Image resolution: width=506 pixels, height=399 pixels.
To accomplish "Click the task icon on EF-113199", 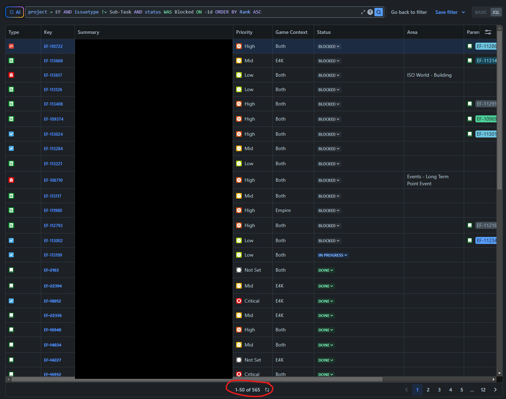I will point(11,255).
